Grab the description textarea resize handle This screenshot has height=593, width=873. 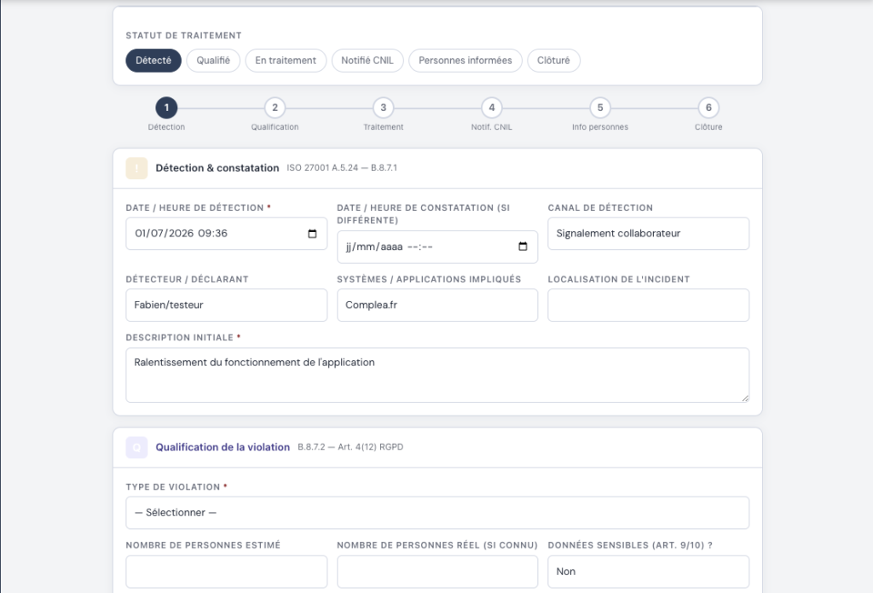(x=745, y=398)
